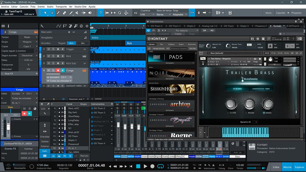Open the track list wrench settings
306x172 pixels.
point(42,26)
